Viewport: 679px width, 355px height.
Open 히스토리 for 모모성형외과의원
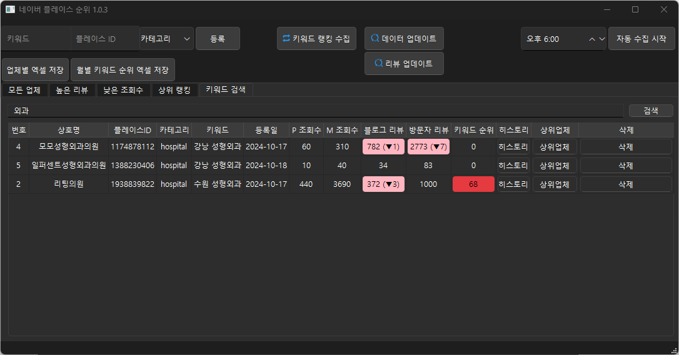pyautogui.click(x=513, y=147)
